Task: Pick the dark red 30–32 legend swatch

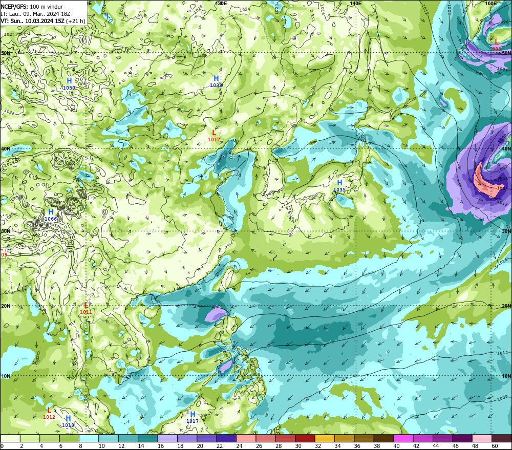Action: point(305,438)
